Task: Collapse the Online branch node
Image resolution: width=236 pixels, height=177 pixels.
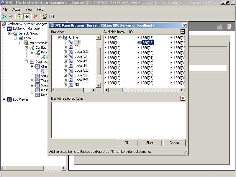Action: click(60, 37)
